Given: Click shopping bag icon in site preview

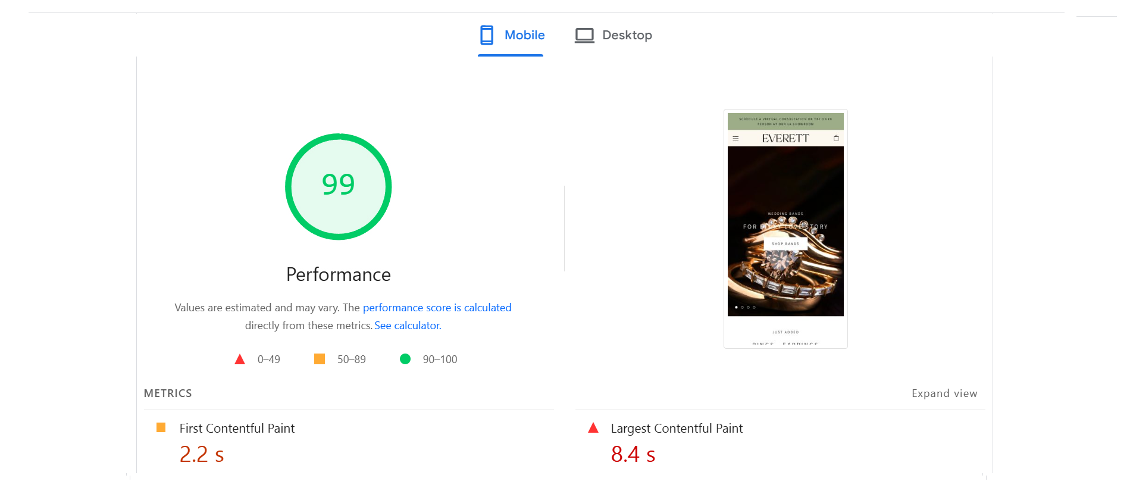Looking at the screenshot, I should click(836, 138).
